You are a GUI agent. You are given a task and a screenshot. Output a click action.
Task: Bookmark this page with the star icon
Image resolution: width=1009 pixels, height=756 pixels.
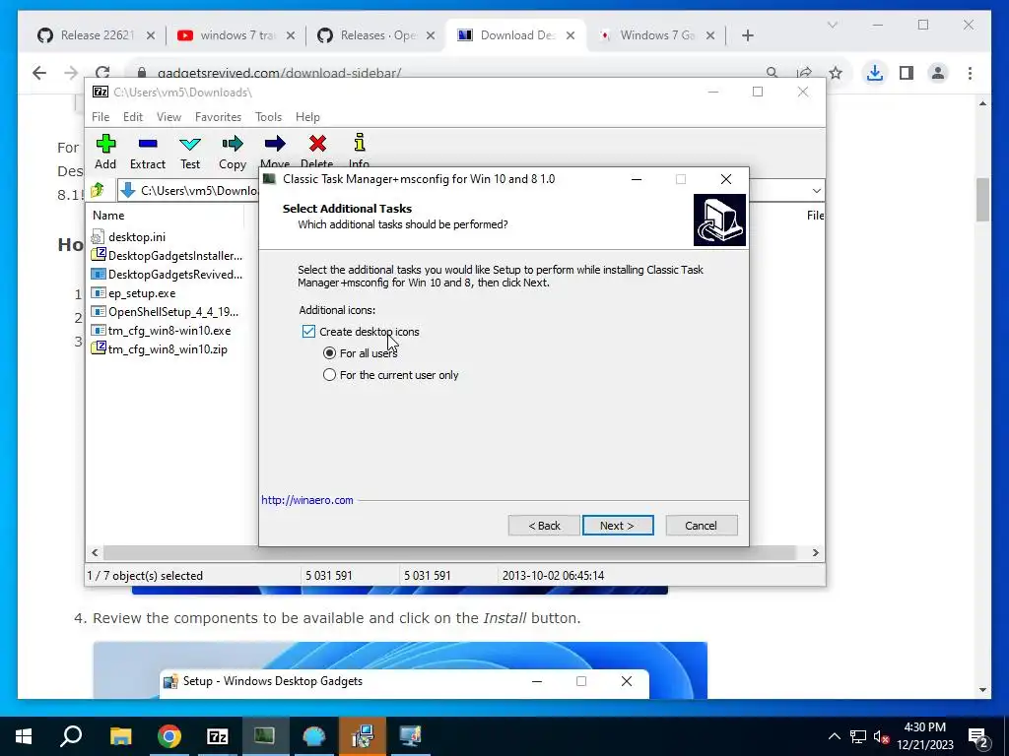[x=836, y=73]
